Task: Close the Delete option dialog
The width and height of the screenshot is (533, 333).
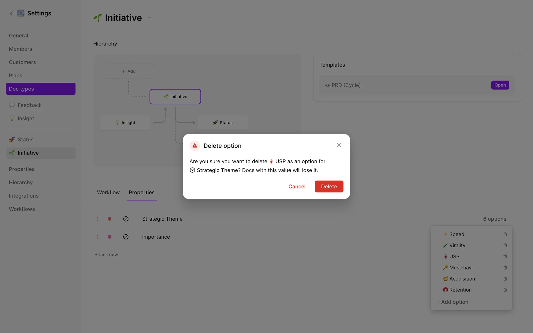Action: point(339,145)
